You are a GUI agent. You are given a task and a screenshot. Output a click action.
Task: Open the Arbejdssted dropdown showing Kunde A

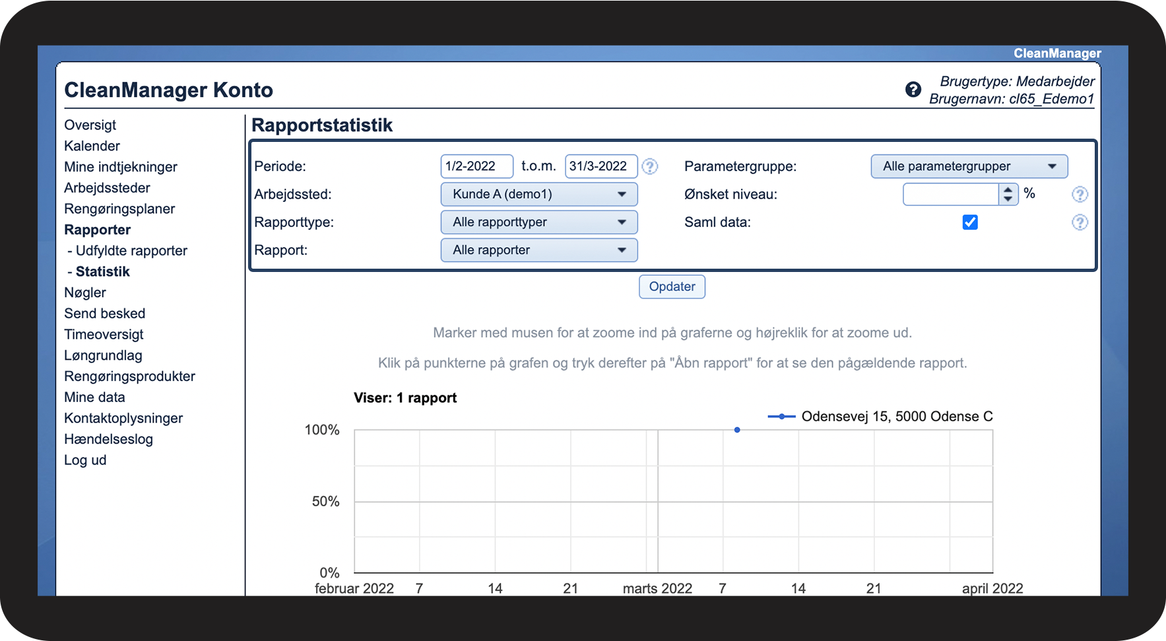tap(539, 194)
